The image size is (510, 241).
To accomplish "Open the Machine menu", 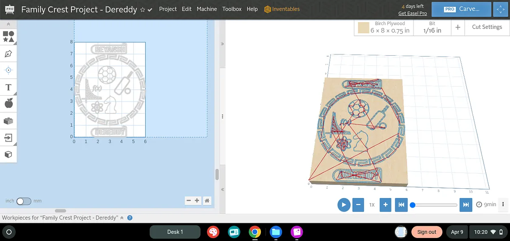I will 207,9.
